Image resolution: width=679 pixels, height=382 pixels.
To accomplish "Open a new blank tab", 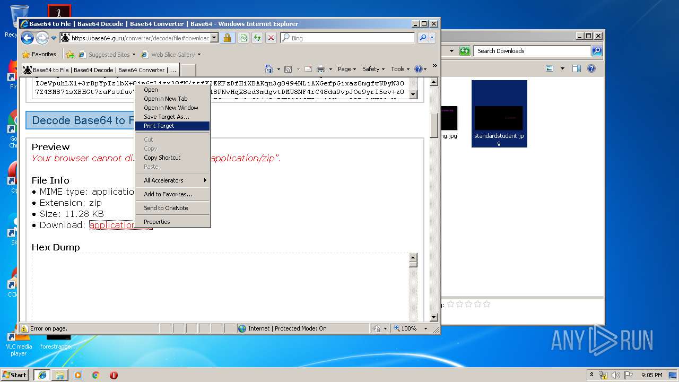I will click(188, 70).
